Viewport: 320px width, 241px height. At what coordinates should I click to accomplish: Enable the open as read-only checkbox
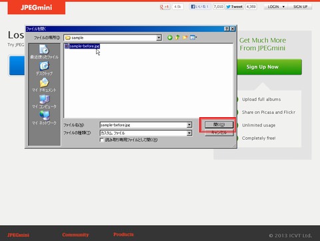coord(102,140)
